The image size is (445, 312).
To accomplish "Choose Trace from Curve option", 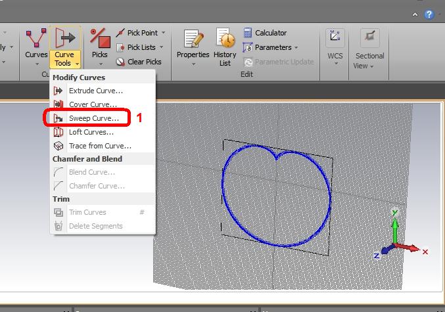I will coord(100,146).
